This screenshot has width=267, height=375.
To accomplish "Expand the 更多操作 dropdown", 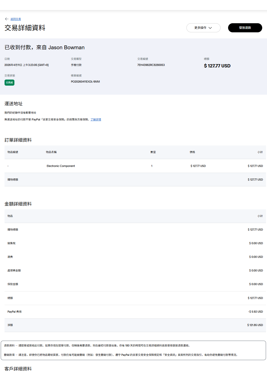I will click(203, 28).
